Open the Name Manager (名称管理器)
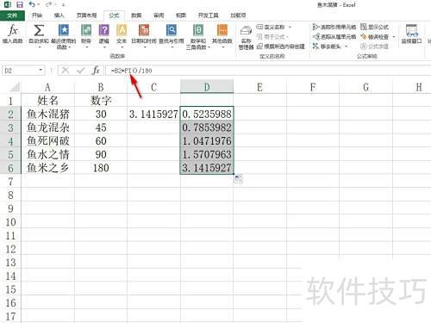Screen dimensions: 431x323 tap(246, 38)
